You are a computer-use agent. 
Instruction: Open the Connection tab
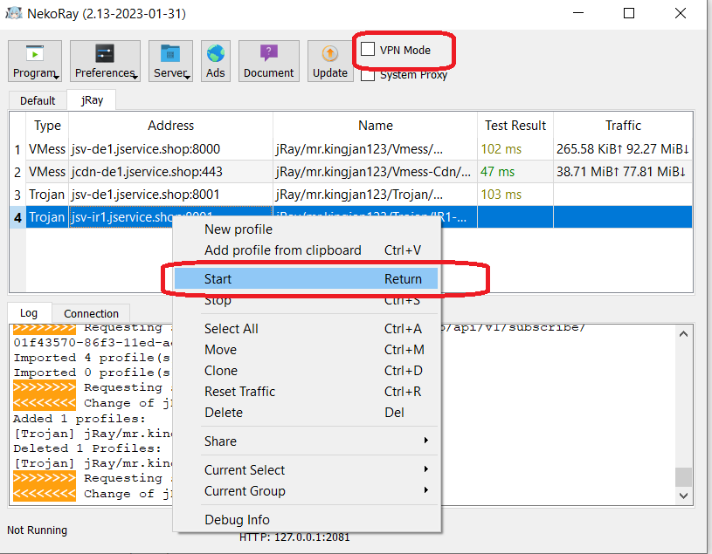tap(91, 313)
